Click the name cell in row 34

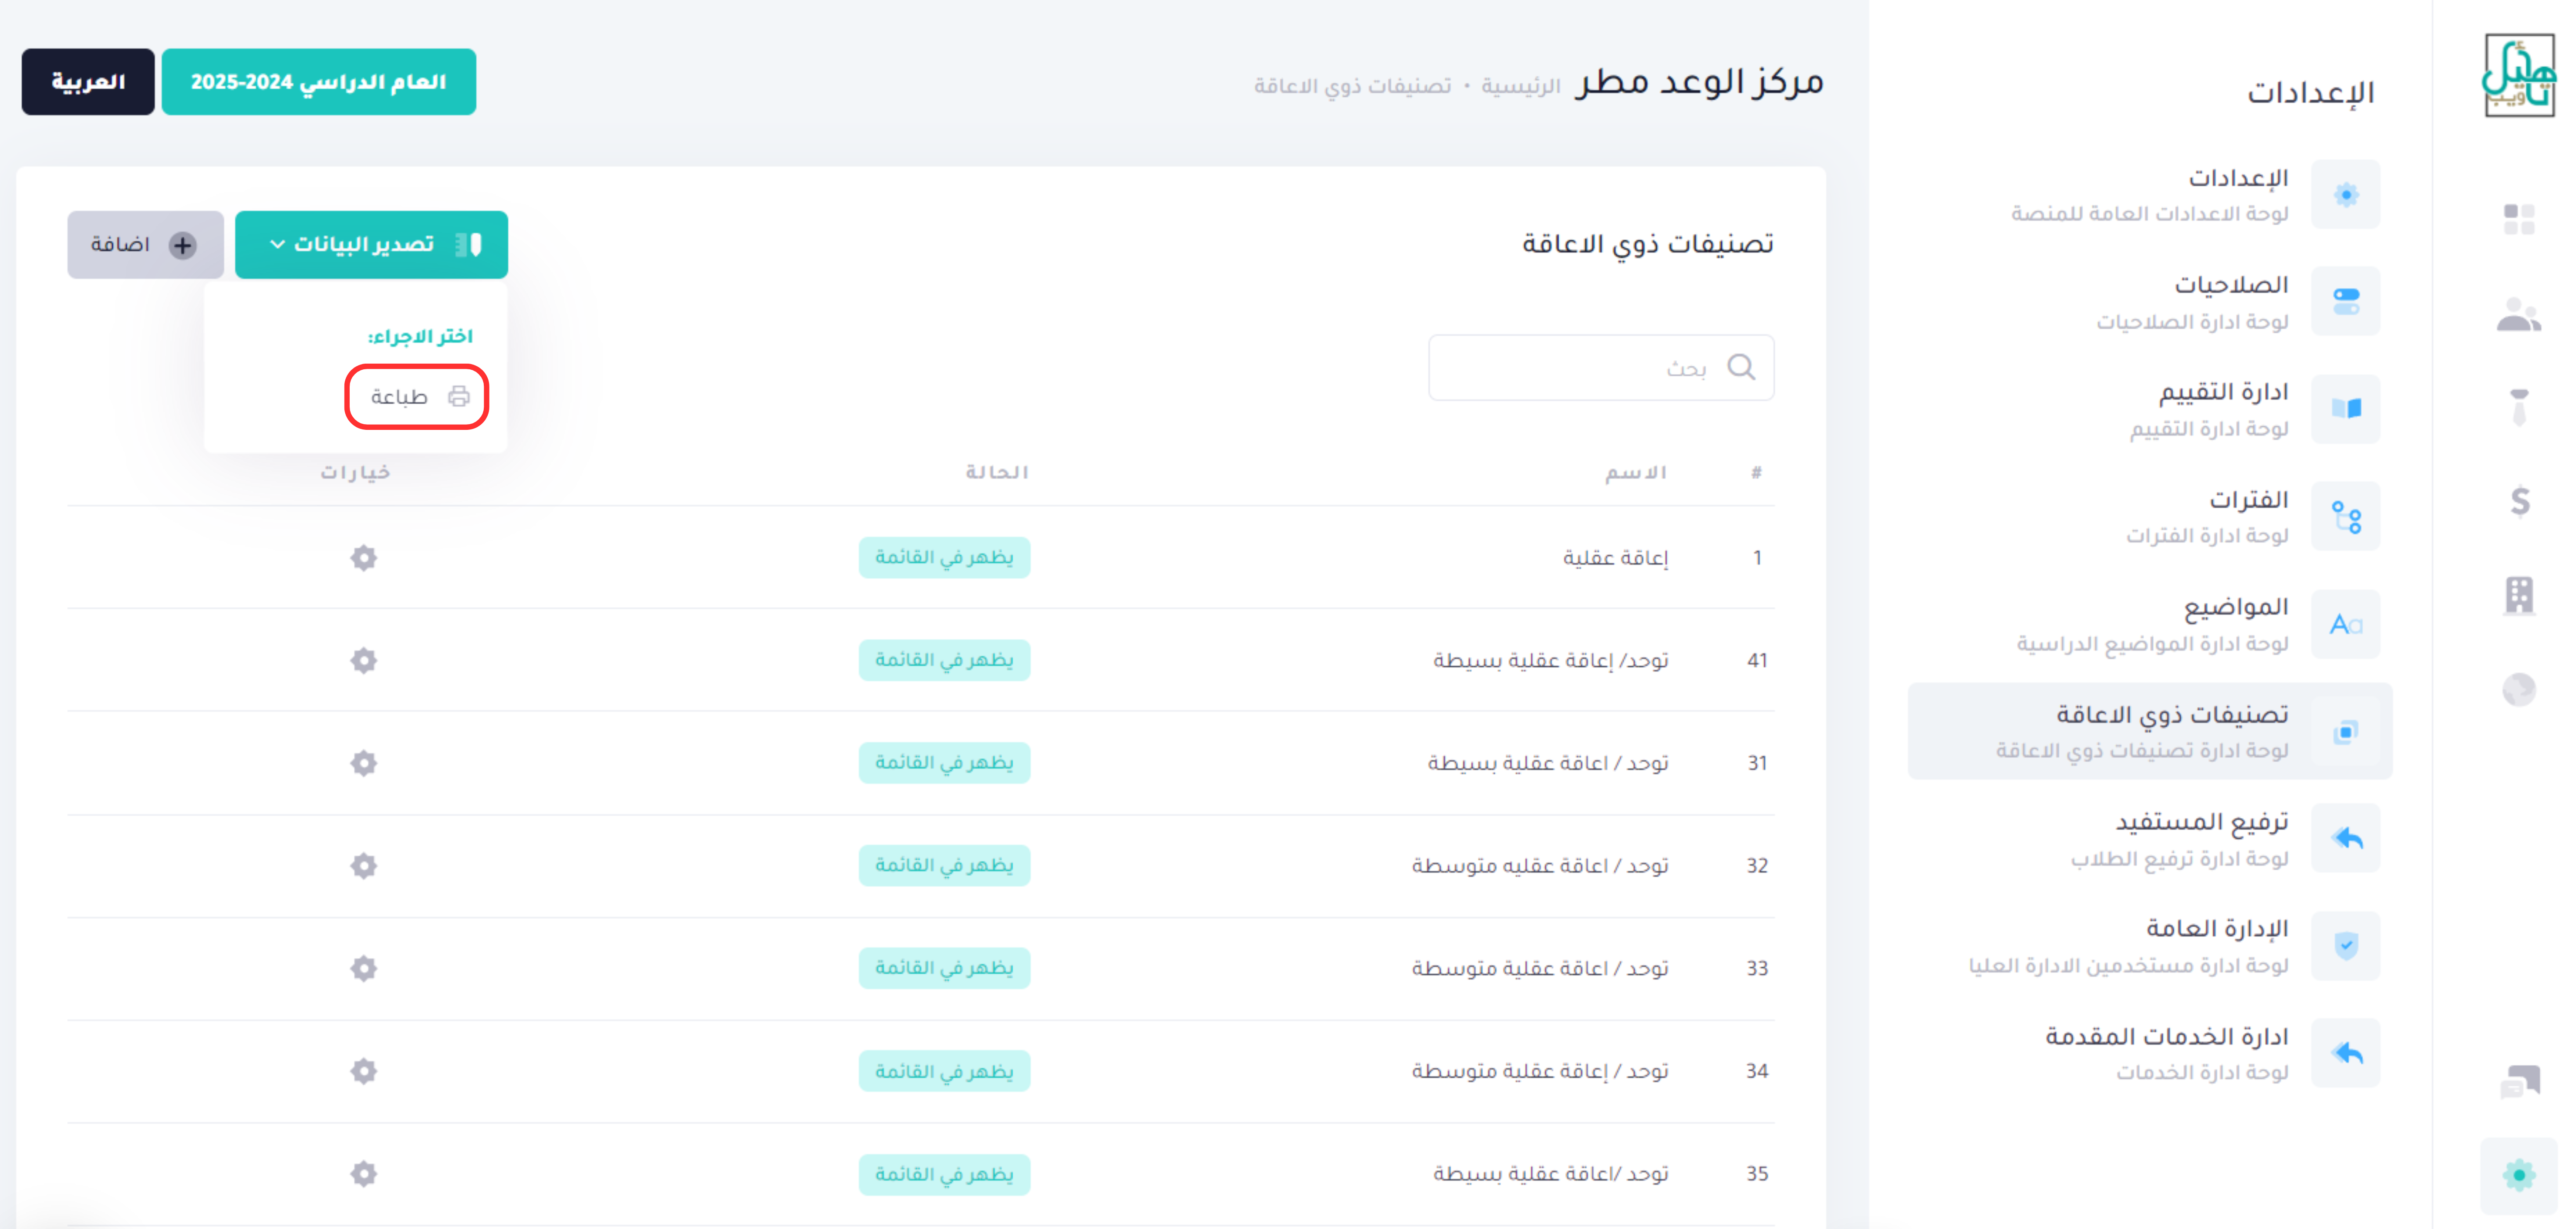(x=1540, y=1071)
